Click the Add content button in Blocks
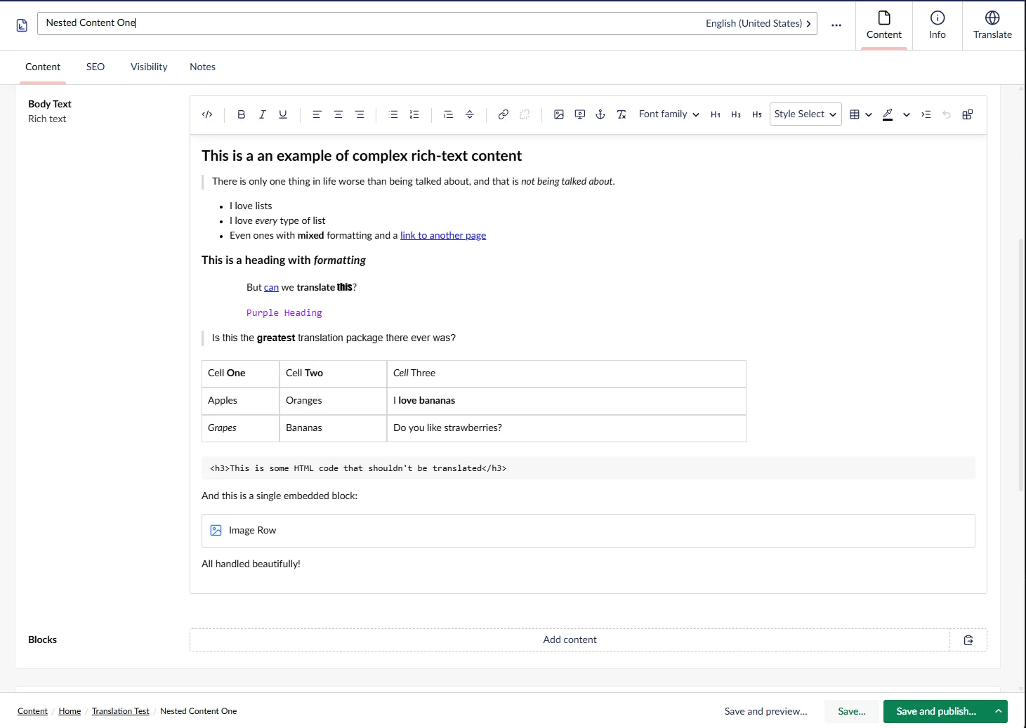Image resolution: width=1026 pixels, height=728 pixels. (x=570, y=640)
